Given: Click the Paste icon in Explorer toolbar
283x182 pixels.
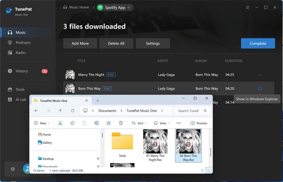Looking at the screenshot, I should coord(84,123).
